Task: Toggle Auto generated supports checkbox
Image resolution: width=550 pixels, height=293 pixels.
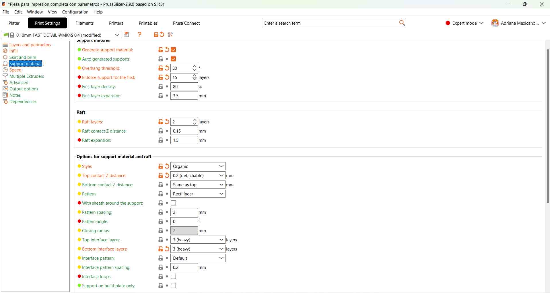Action: [x=173, y=59]
